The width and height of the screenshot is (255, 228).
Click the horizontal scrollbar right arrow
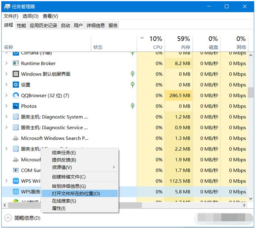244,205
